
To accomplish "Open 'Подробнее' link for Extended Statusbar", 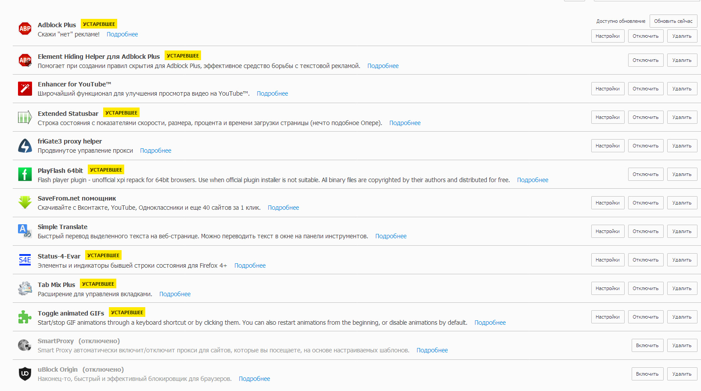I will click(x=405, y=123).
